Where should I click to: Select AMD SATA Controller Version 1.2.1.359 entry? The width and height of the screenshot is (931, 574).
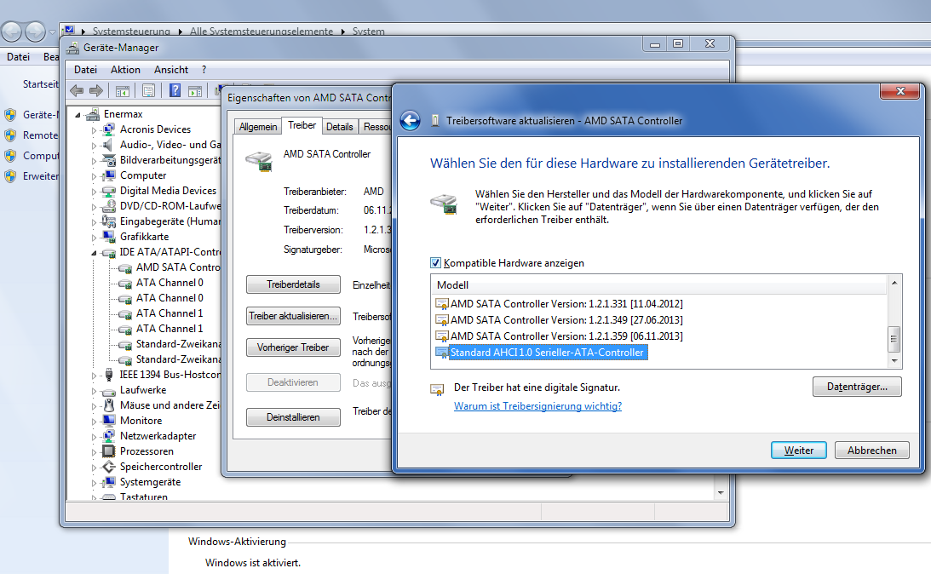[x=566, y=336]
